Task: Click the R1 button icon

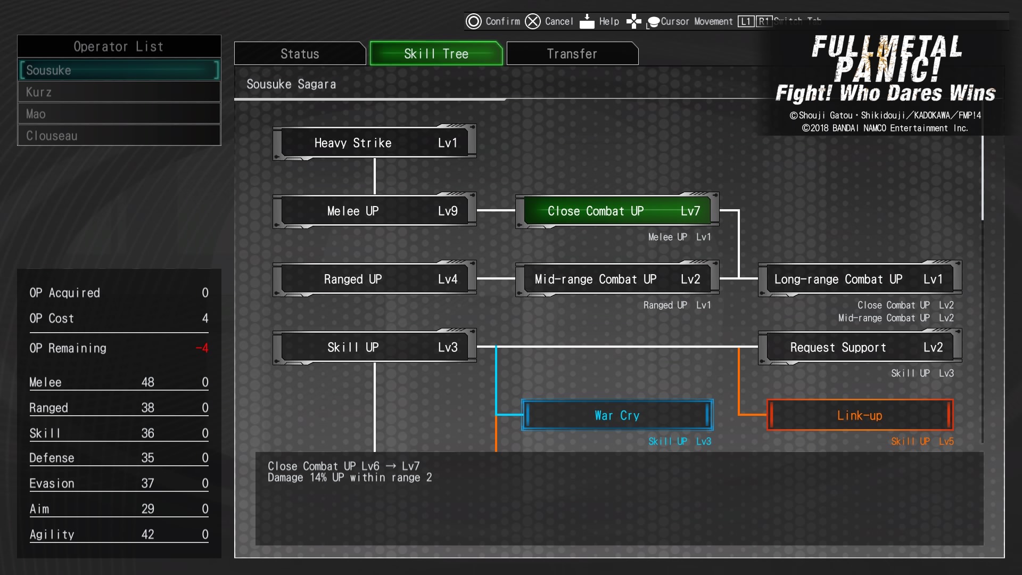Action: (764, 21)
